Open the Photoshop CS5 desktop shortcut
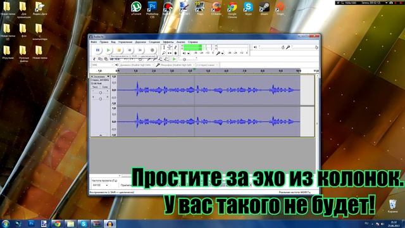 pyautogui.click(x=152, y=9)
